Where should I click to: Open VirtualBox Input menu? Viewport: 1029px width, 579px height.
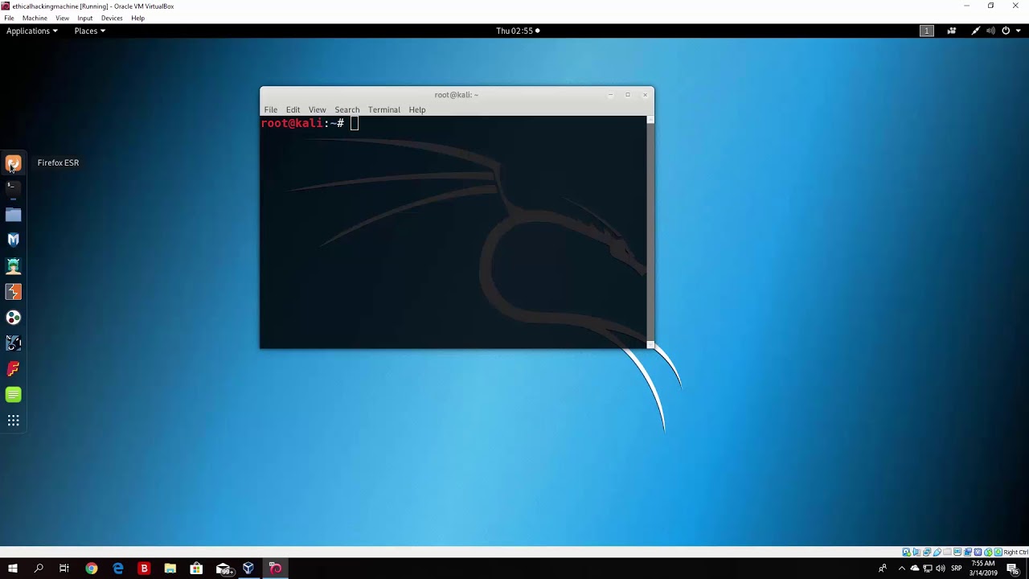click(x=84, y=18)
